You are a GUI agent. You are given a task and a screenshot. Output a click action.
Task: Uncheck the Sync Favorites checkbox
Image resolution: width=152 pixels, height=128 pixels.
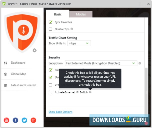pos(51,22)
